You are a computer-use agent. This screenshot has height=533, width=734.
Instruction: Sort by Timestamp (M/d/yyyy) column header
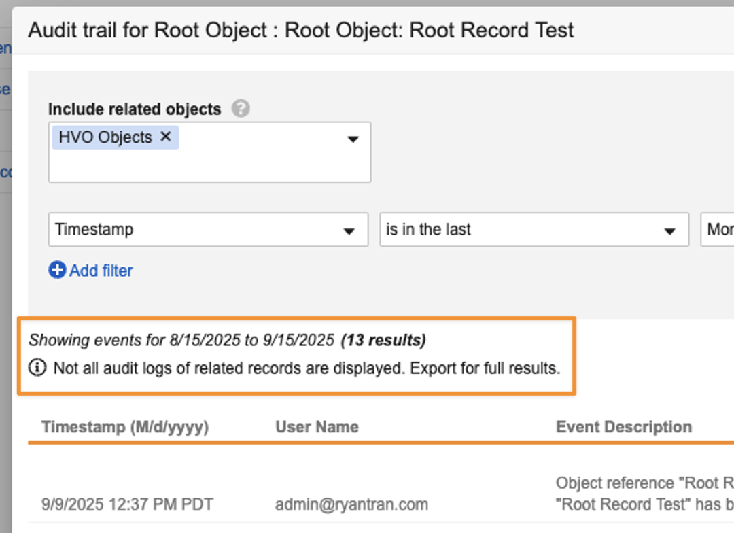(125, 427)
